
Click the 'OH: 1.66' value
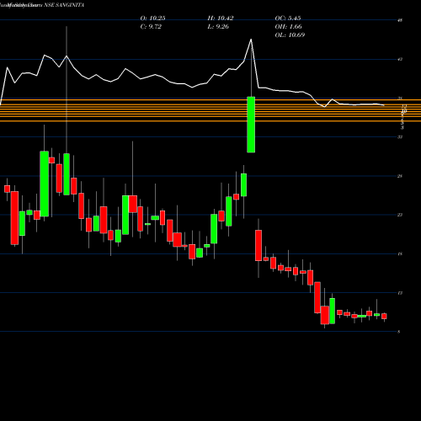click(x=288, y=27)
